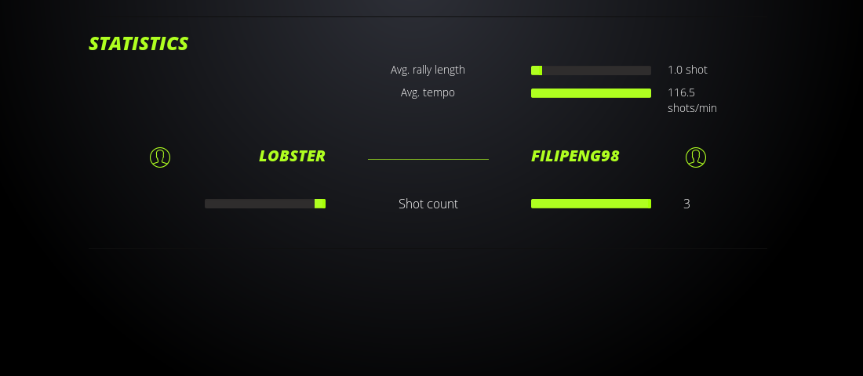Image resolution: width=863 pixels, height=376 pixels.
Task: Open the FILIPENG98 player name
Action: 575,156
